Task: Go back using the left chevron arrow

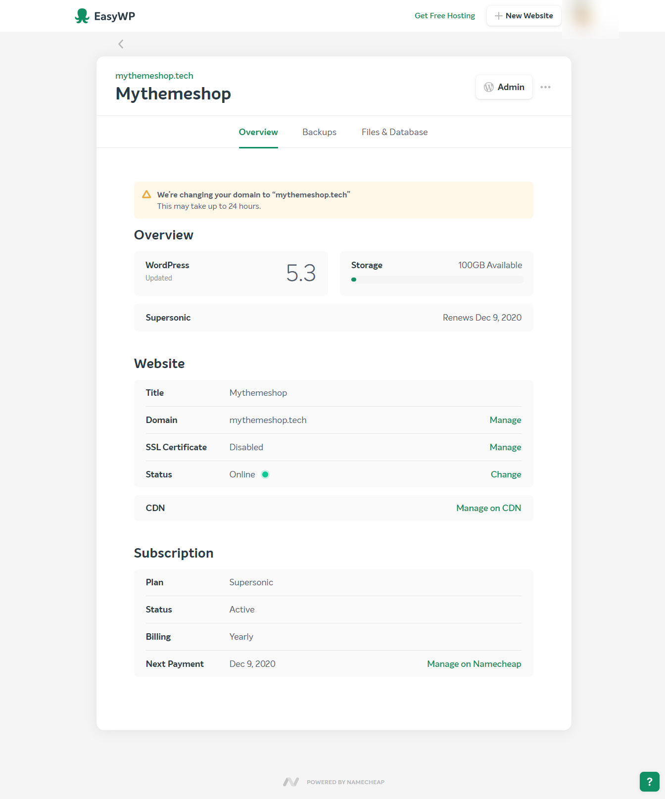Action: point(121,44)
